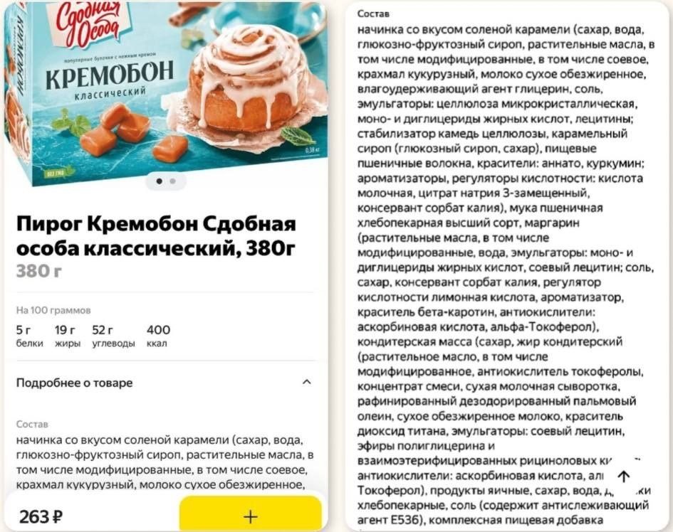Click the '19 г жиры' nutrition value
The height and width of the screenshot is (532, 673).
(68, 336)
